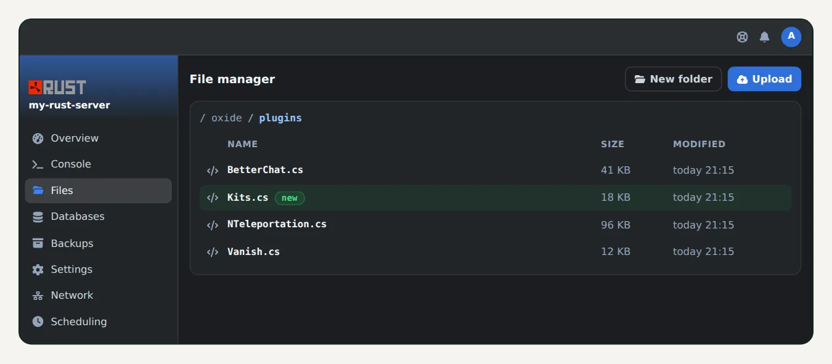Click the code icon beside BetterChat.cs
The image size is (832, 364).
coord(213,171)
